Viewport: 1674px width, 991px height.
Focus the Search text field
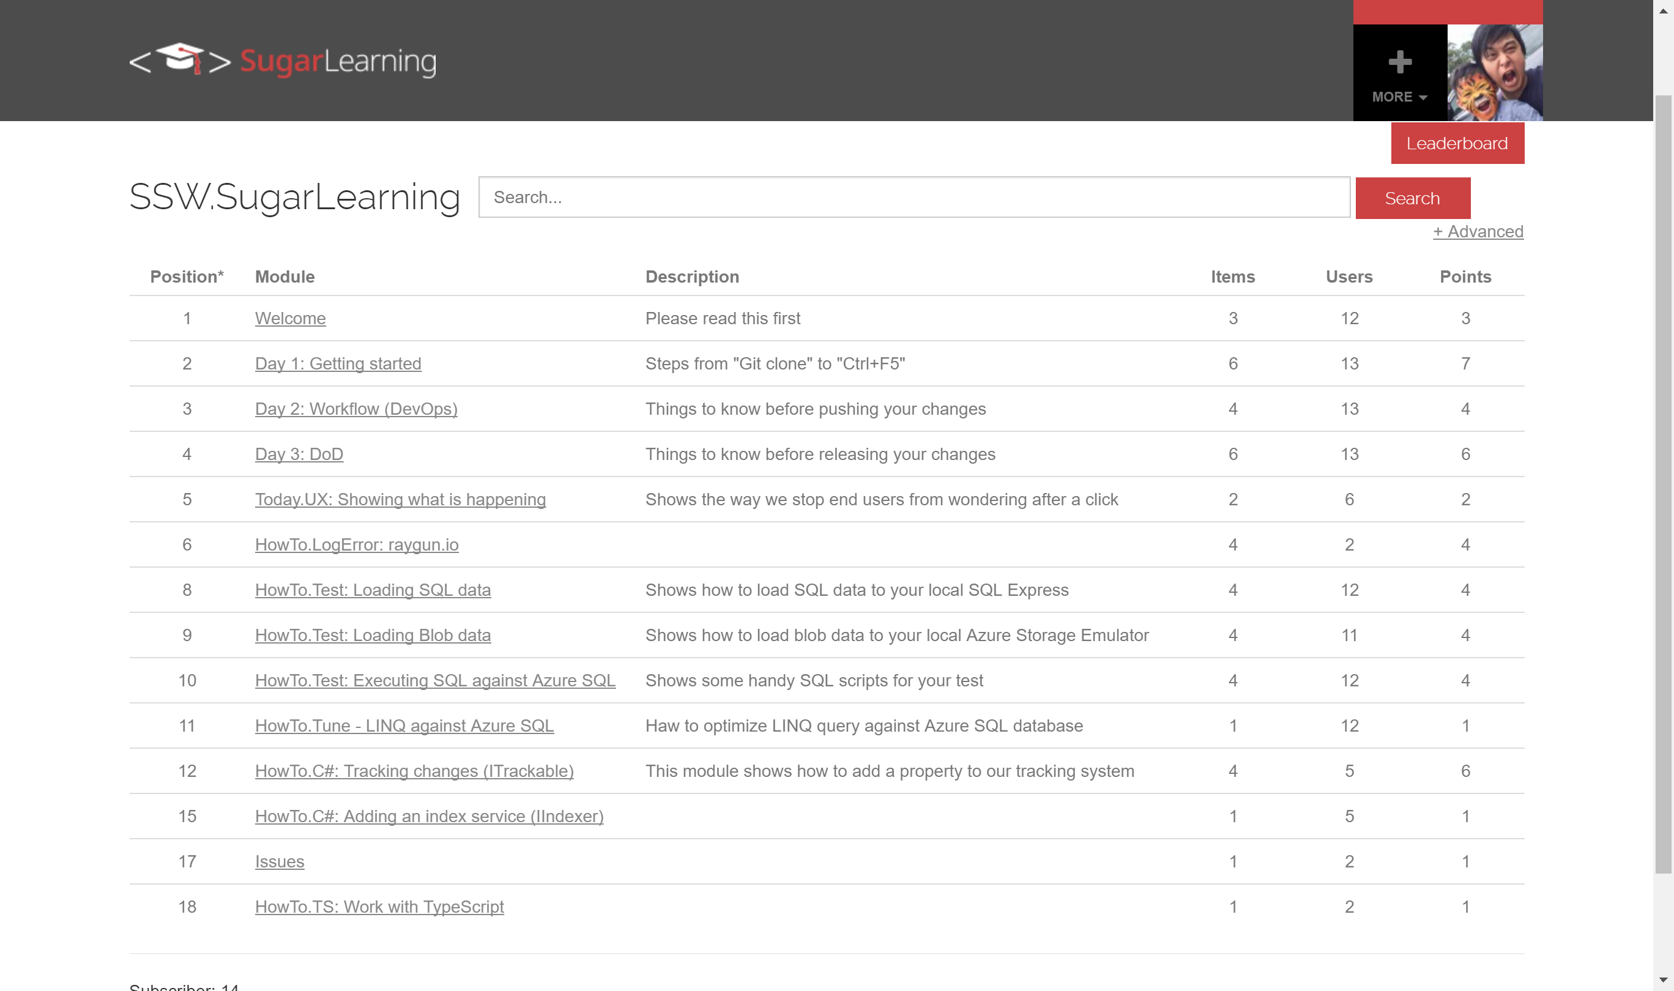click(x=913, y=198)
